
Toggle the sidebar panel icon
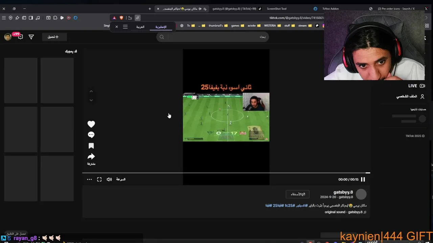(31, 18)
